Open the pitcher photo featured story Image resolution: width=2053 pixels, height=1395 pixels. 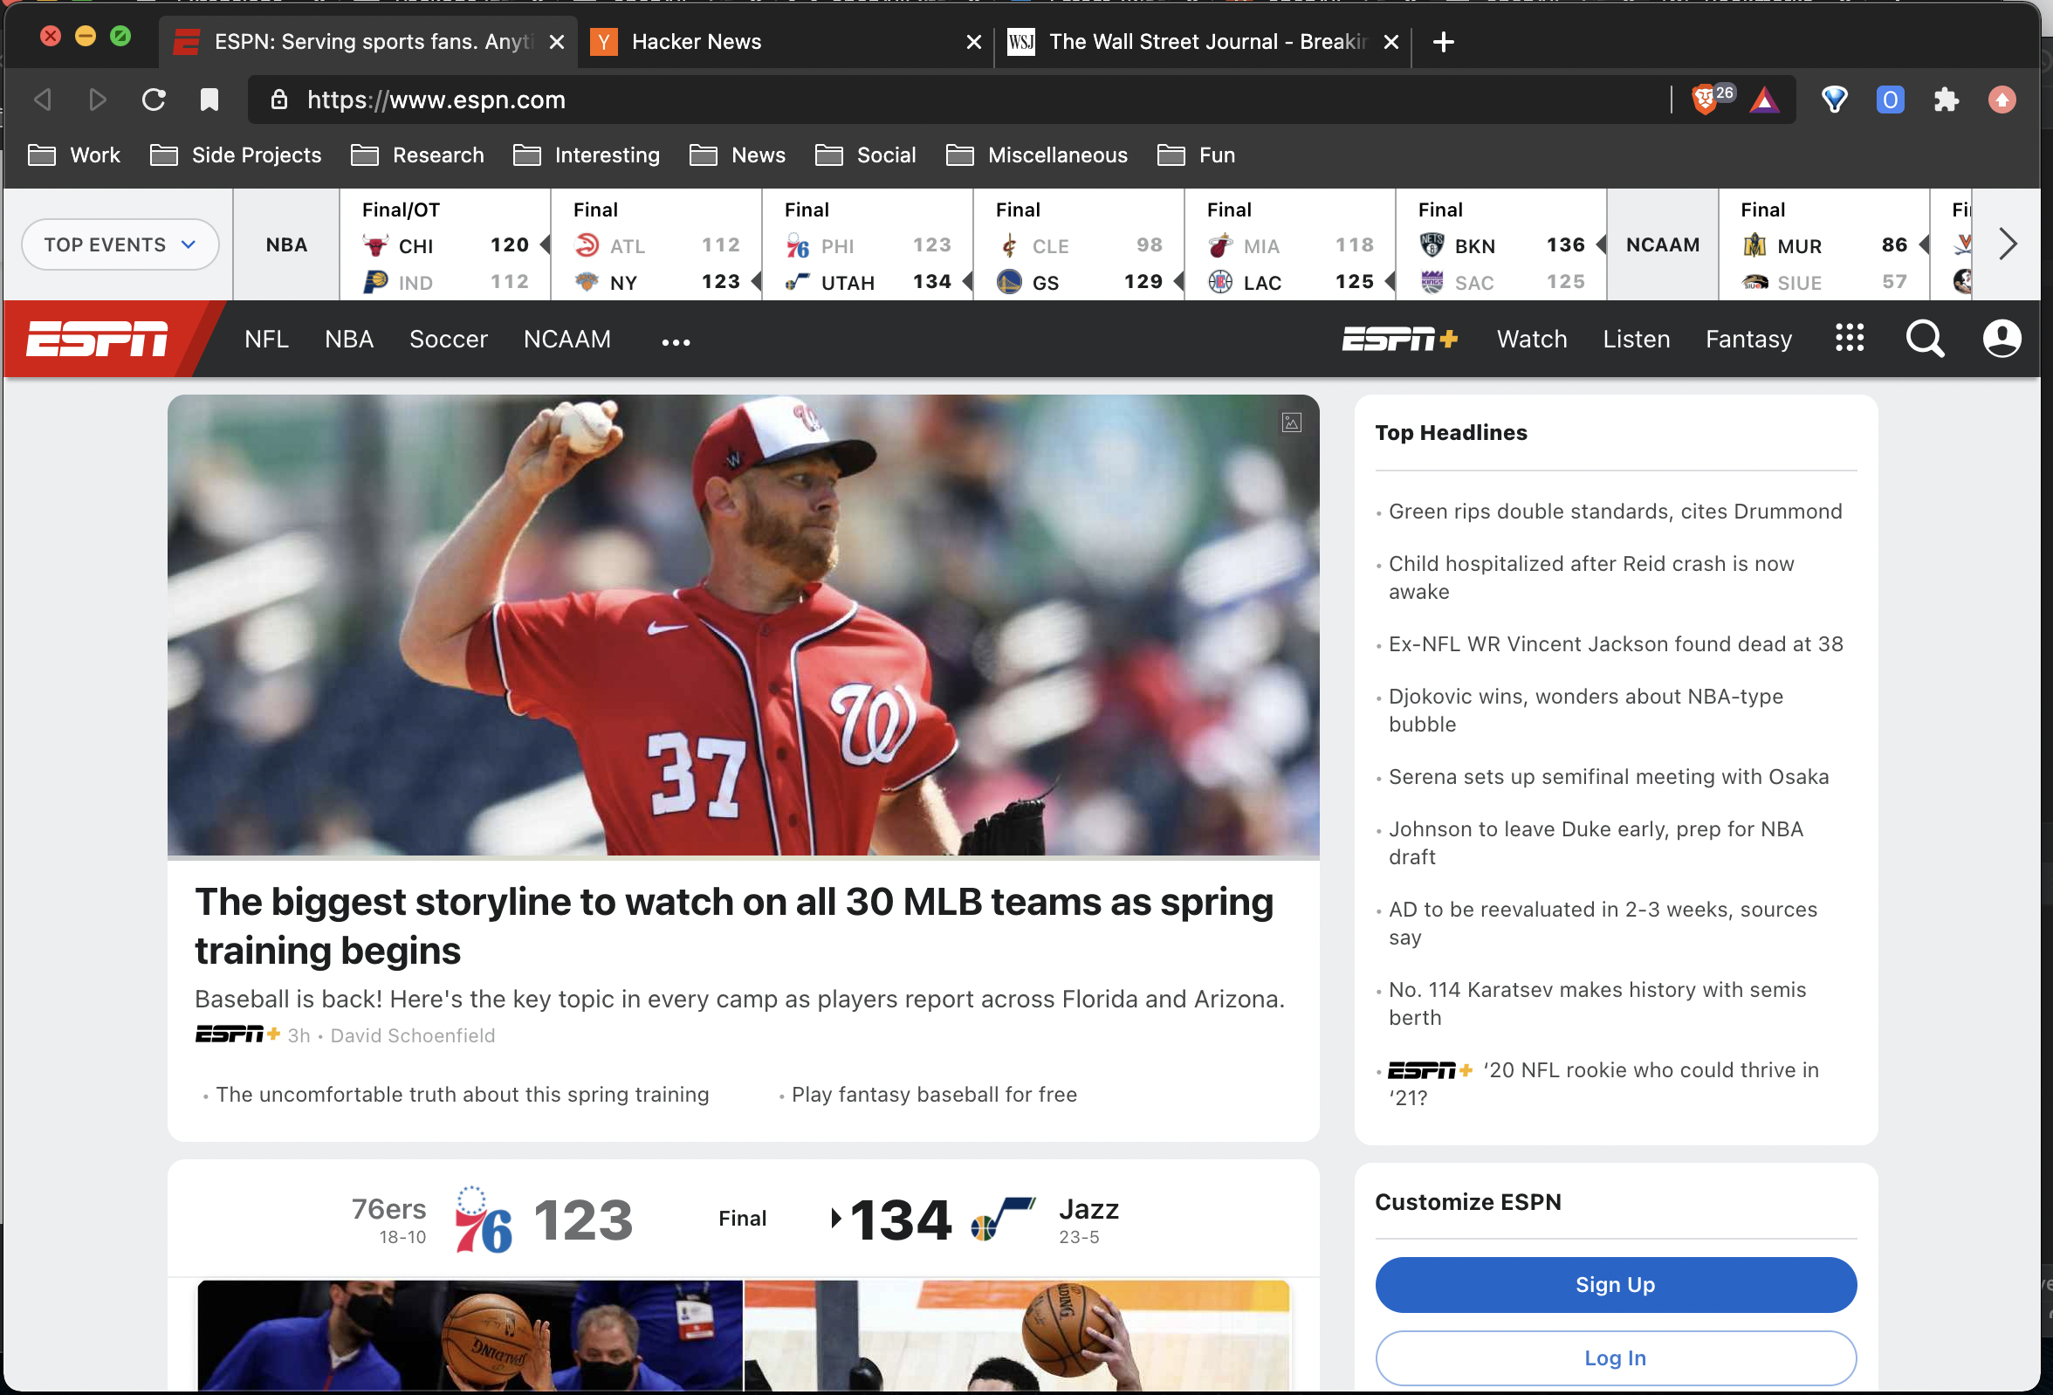click(x=743, y=626)
